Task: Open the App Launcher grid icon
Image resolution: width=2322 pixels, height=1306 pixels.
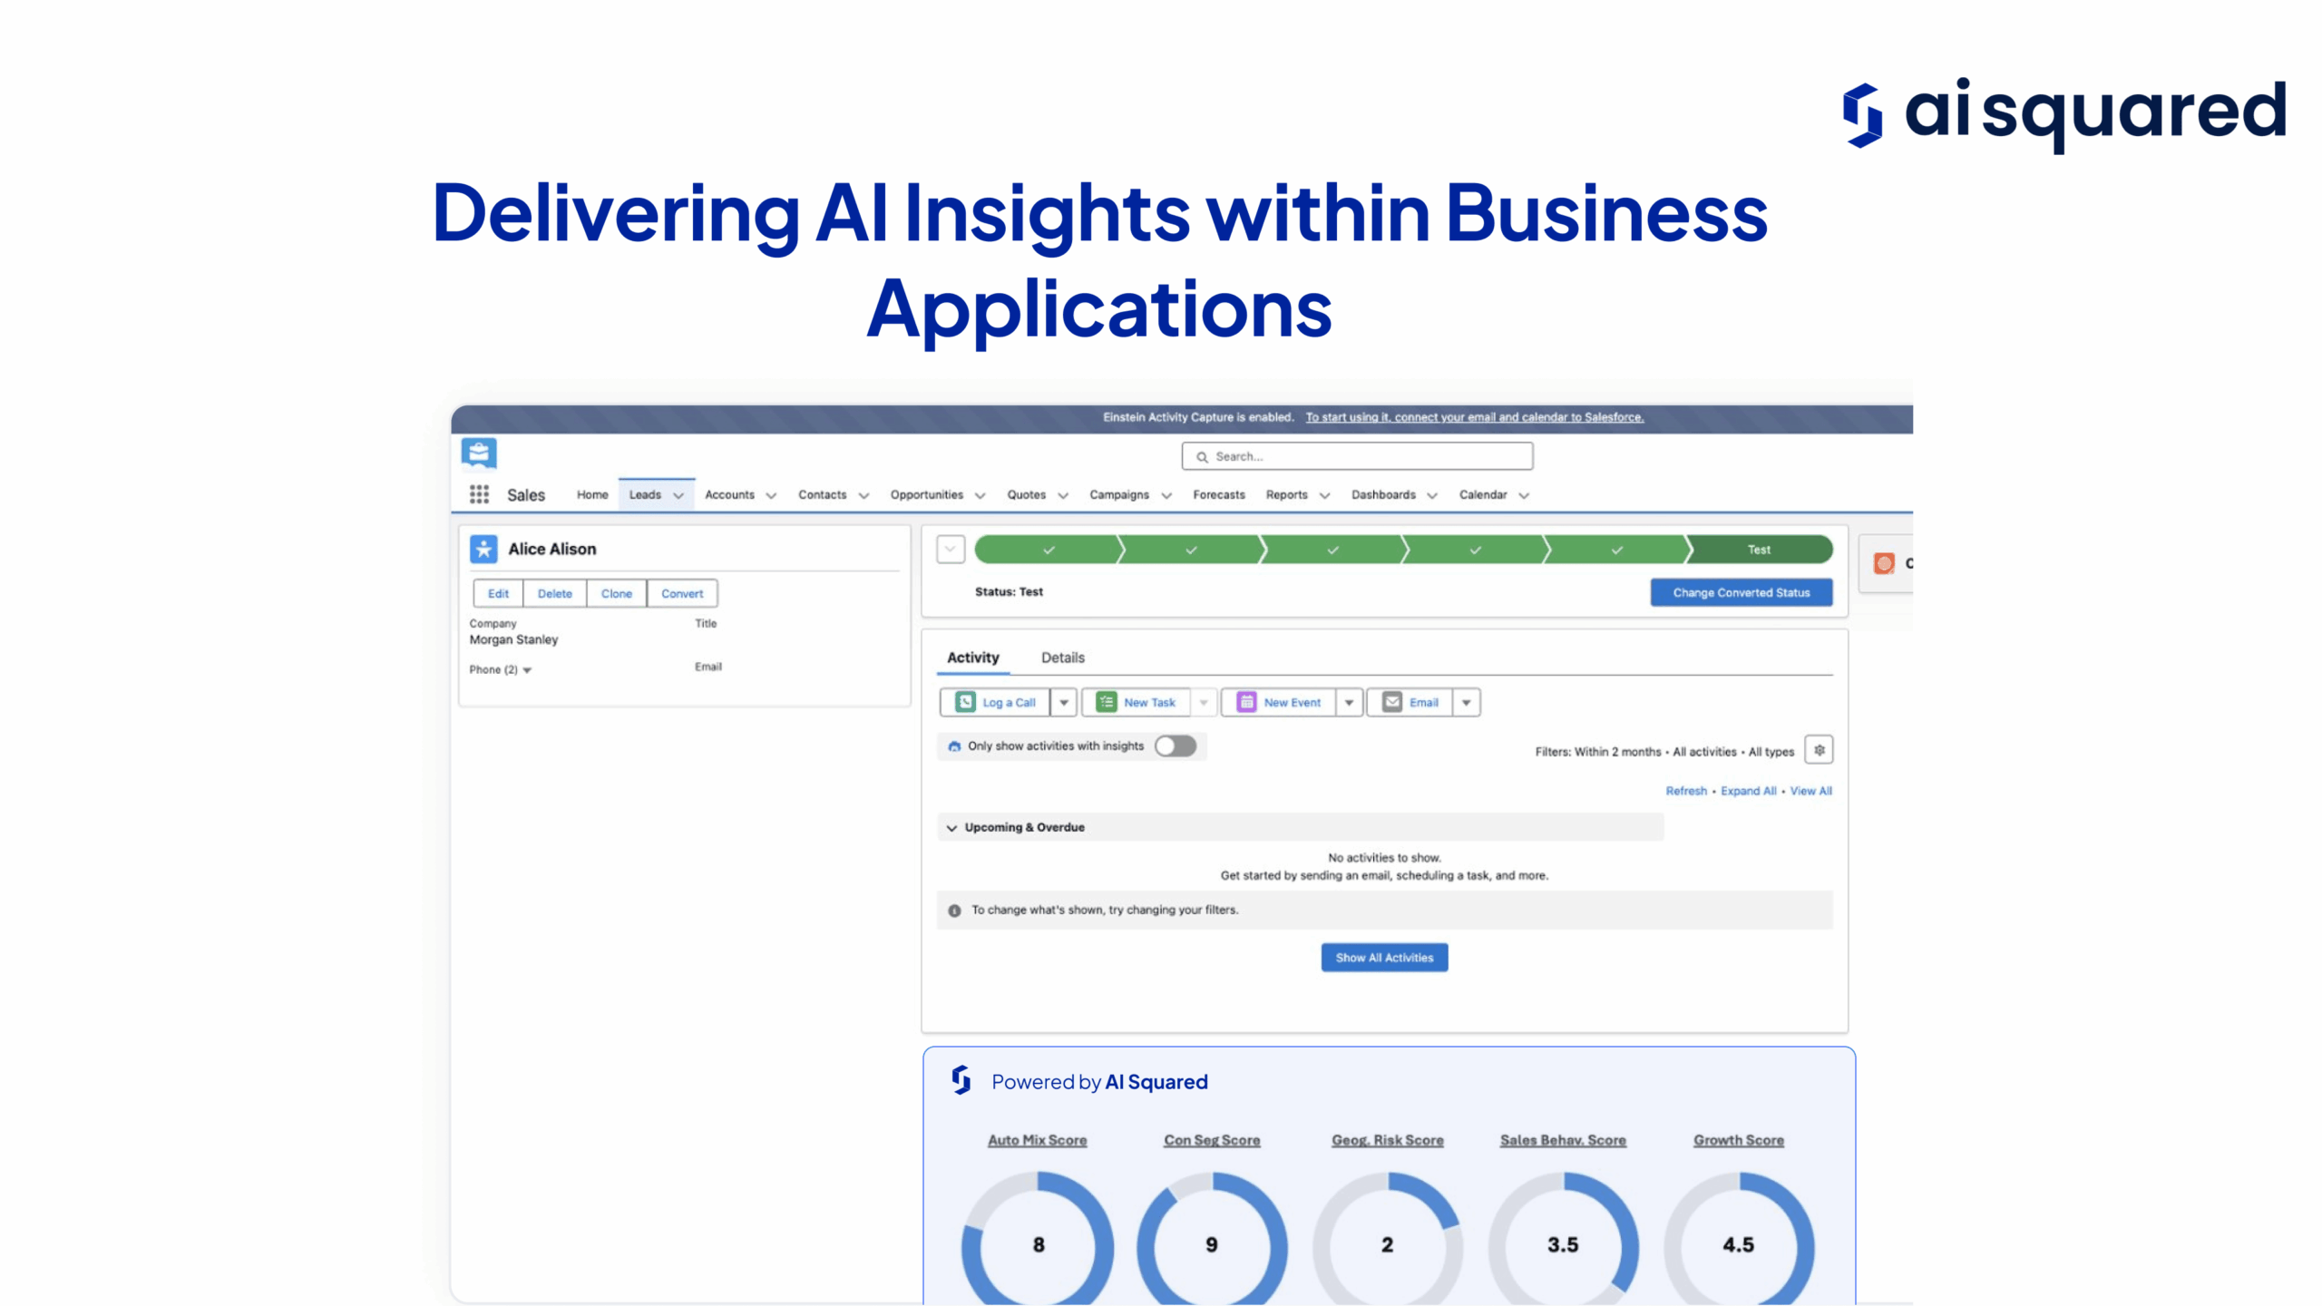Action: pos(479,494)
